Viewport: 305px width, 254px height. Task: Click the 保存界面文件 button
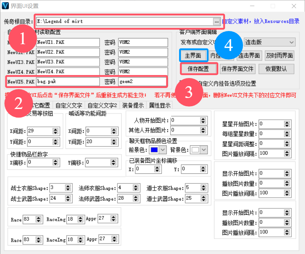click(x=237, y=69)
